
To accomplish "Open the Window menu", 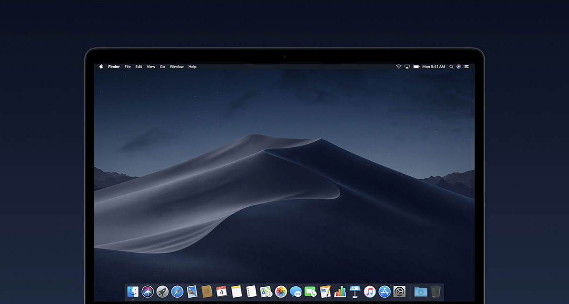I will tap(177, 67).
